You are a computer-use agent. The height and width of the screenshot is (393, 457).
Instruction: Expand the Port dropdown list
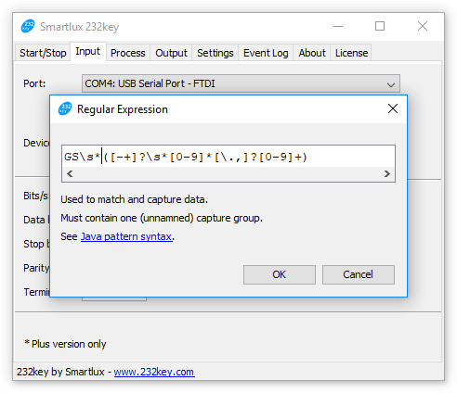point(391,84)
